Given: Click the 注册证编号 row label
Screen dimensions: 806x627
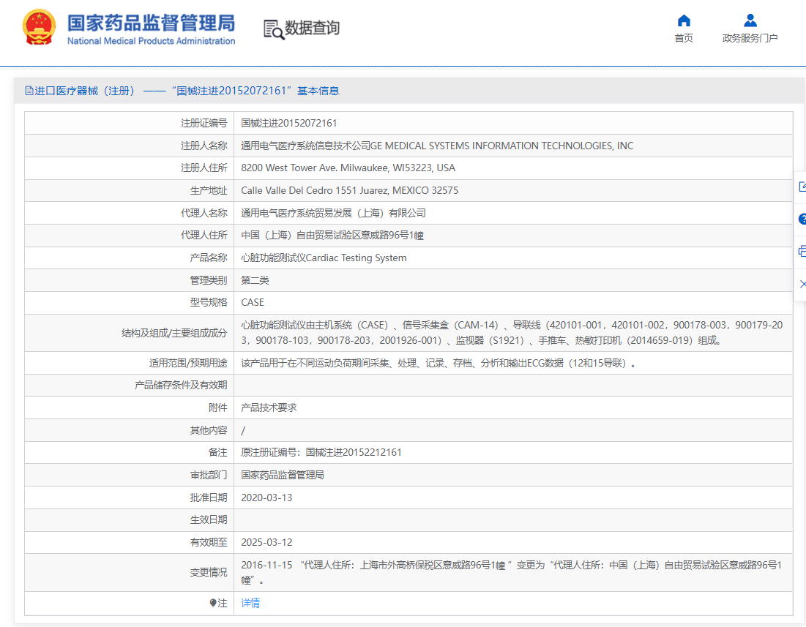Looking at the screenshot, I should 204,123.
